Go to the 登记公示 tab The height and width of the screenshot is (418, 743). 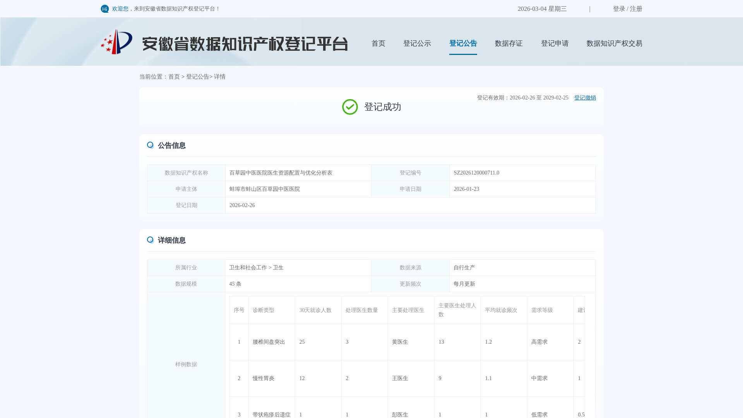tap(417, 43)
